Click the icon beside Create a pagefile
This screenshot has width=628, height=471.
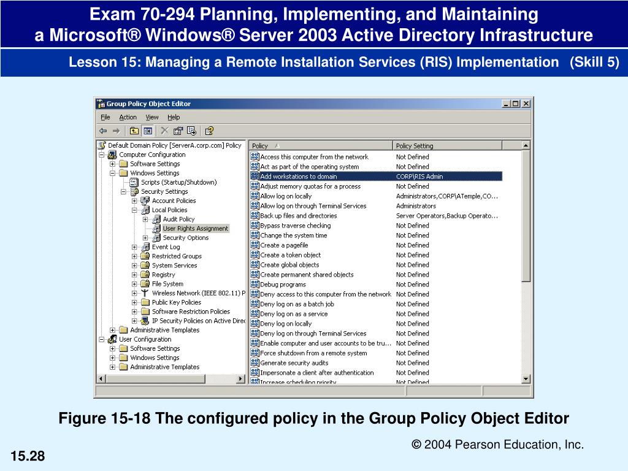point(255,245)
